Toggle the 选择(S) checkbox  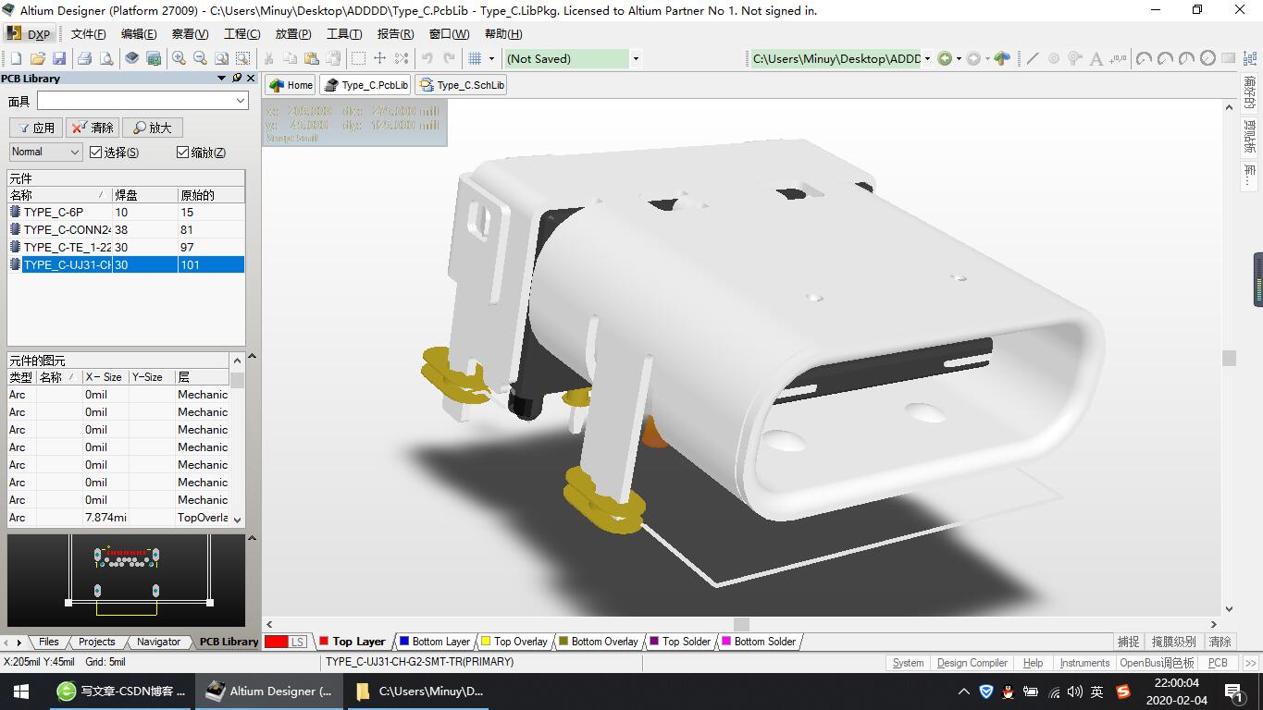pos(95,152)
